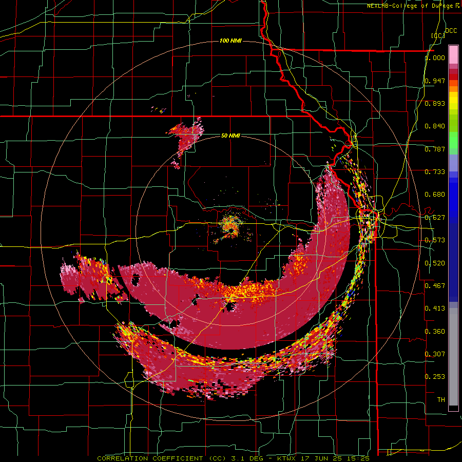Image resolution: width=462 pixels, height=462 pixels.
Task: Click the 100 NMI range ring label
Action: pyautogui.click(x=230, y=41)
